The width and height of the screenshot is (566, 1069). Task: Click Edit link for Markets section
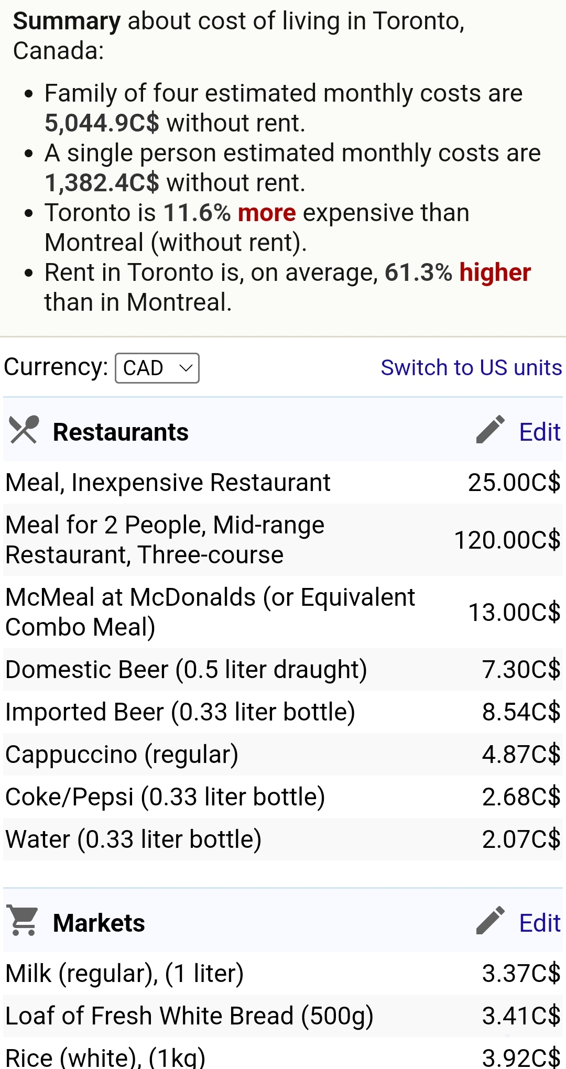pos(539,923)
